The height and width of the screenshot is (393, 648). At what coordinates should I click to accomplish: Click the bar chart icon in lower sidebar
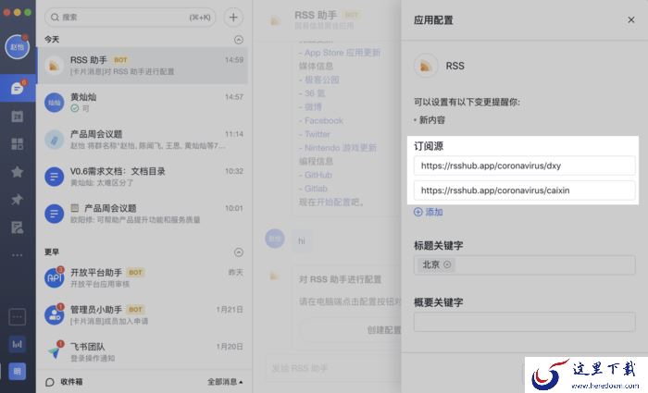[17, 344]
